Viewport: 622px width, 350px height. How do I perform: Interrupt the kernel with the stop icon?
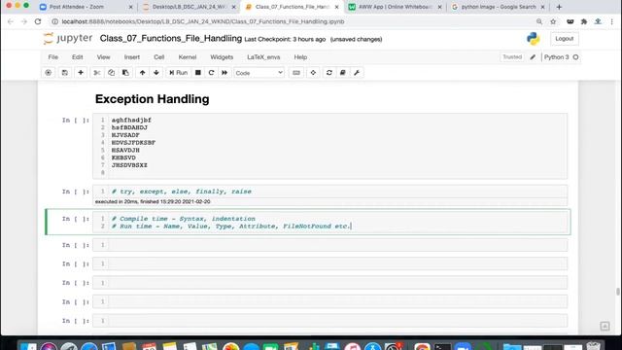point(198,73)
